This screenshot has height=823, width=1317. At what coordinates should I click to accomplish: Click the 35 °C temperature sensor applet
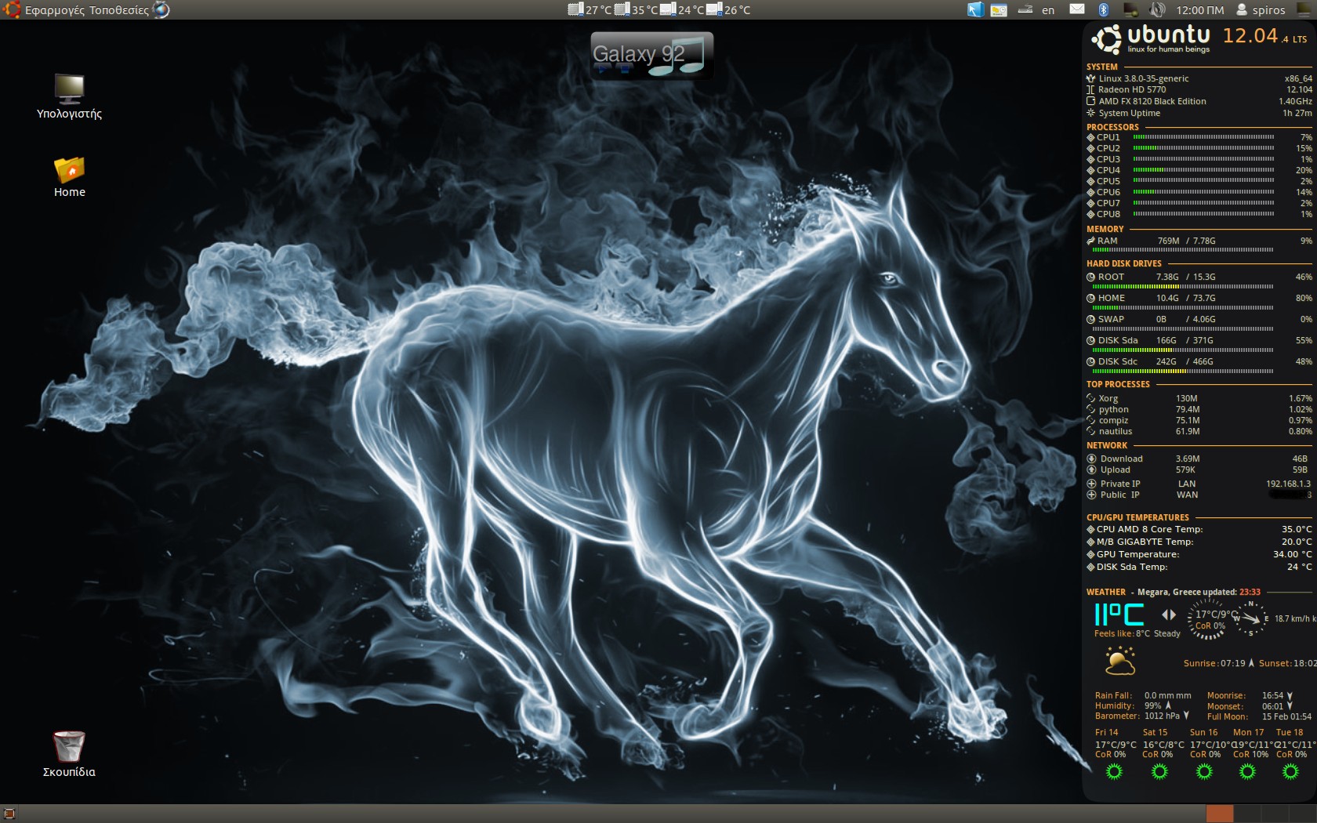637,10
